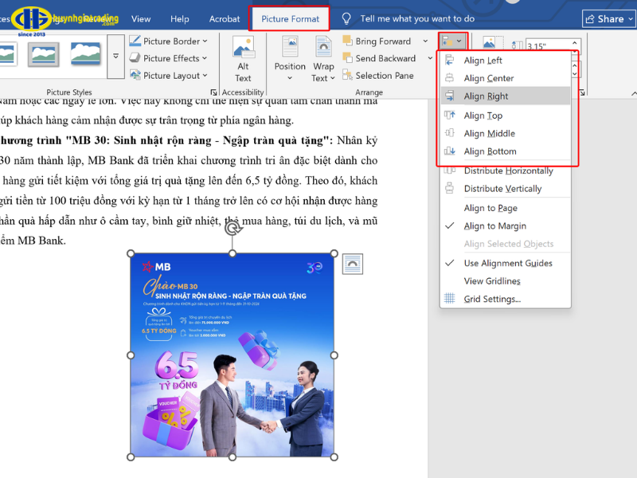
Task: Click the Picture Border pencil icon
Action: pos(135,41)
